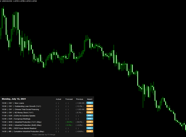Click the Monday, July 12, 2021 date heading
The width and height of the screenshot is (186, 137).
[x=14, y=99]
